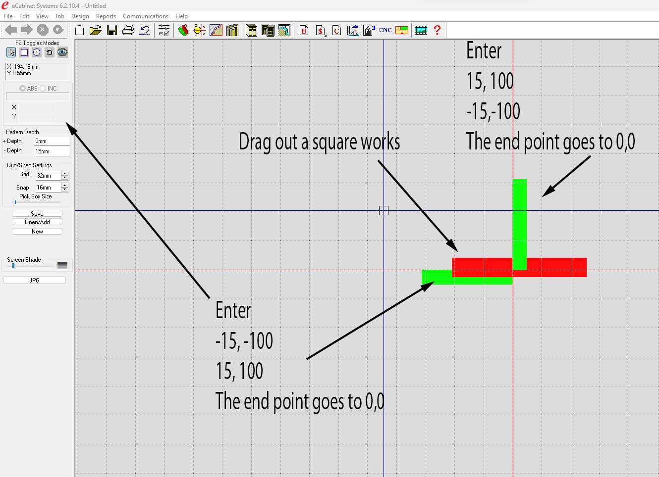The height and width of the screenshot is (477, 659).
Task: Select the arrow pointer mode tool
Action: click(x=11, y=52)
